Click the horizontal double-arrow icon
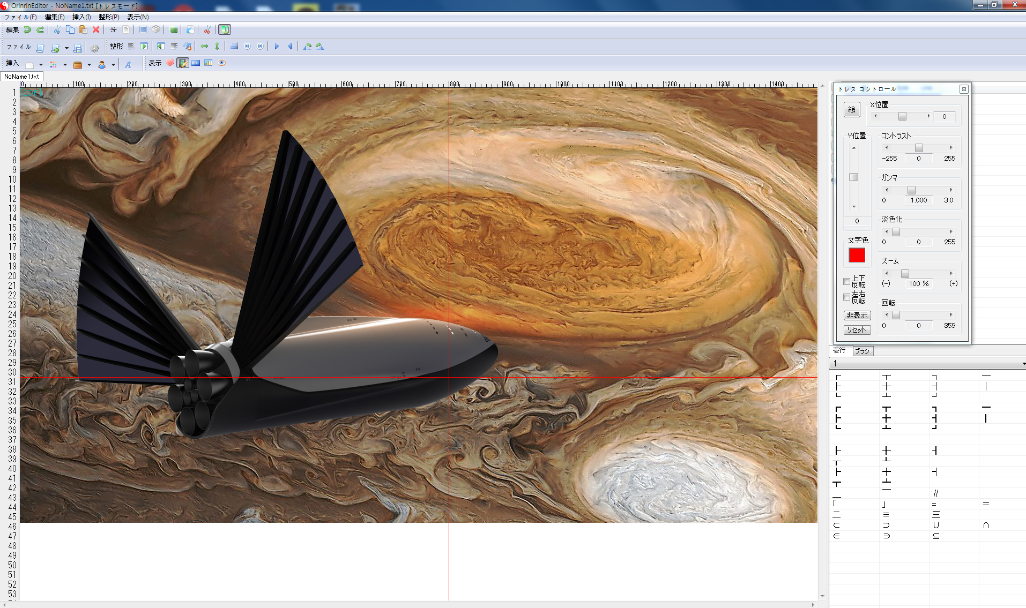The width and height of the screenshot is (1026, 608). [x=204, y=47]
